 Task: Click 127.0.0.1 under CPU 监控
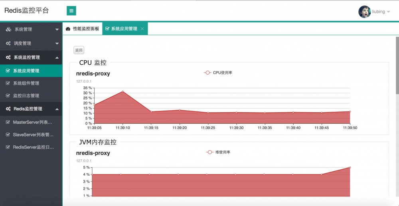point(84,81)
